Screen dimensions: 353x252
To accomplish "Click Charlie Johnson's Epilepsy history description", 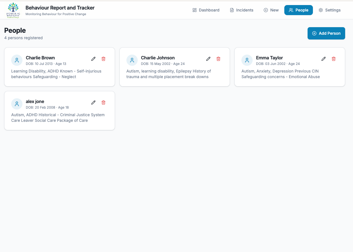I will [x=169, y=74].
